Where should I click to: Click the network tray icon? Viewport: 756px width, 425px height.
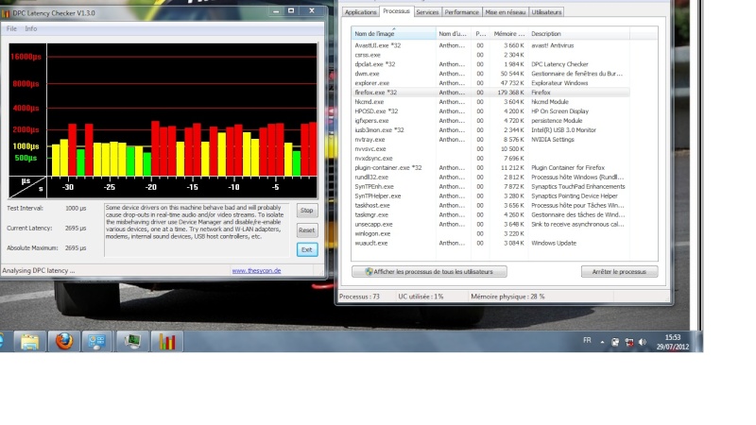tap(628, 342)
